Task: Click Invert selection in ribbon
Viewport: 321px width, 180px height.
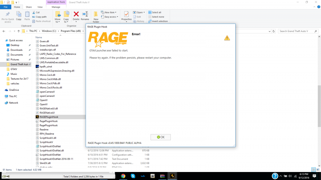Action: (x=158, y=21)
